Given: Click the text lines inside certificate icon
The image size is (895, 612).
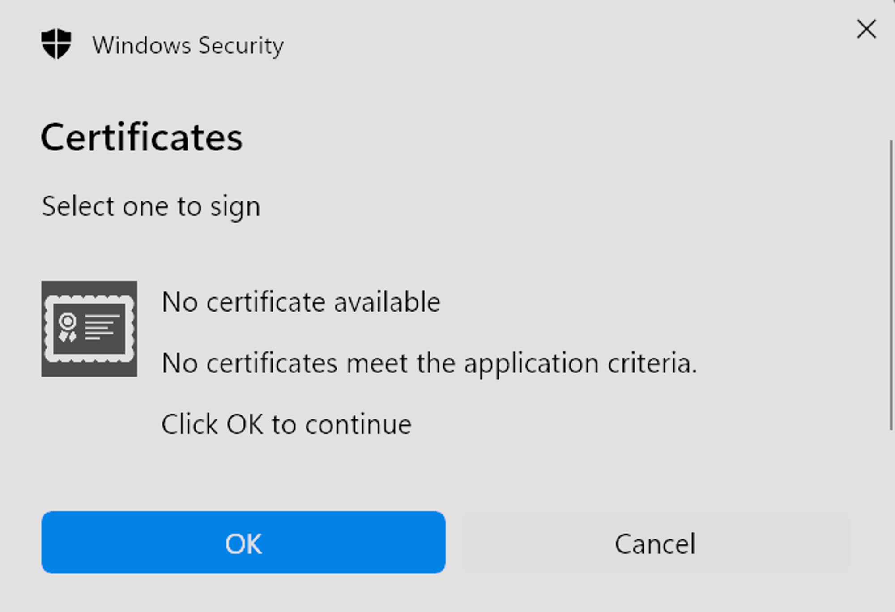Looking at the screenshot, I should click(x=102, y=327).
